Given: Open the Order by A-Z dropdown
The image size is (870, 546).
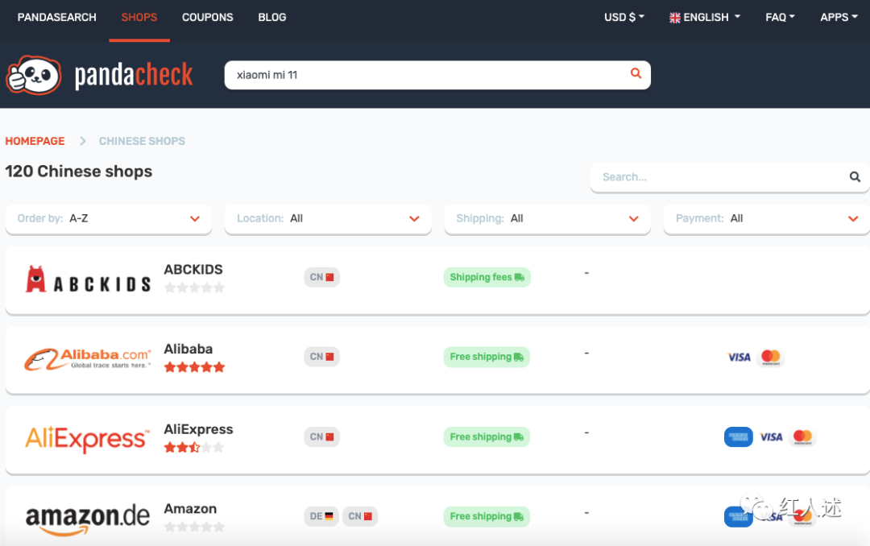Looking at the screenshot, I should [x=108, y=218].
